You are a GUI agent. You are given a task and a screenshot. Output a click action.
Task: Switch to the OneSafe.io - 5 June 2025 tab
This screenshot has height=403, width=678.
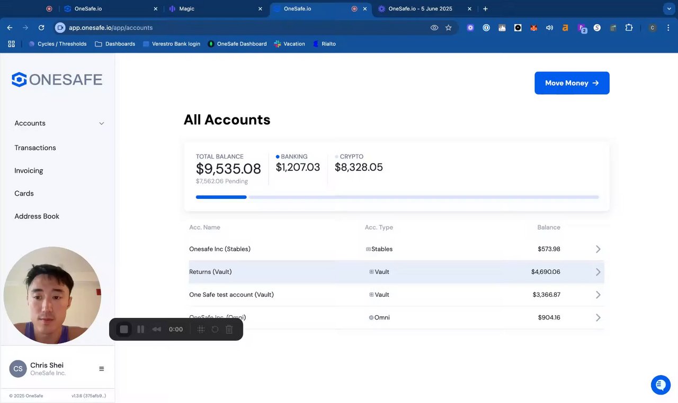[x=425, y=9]
